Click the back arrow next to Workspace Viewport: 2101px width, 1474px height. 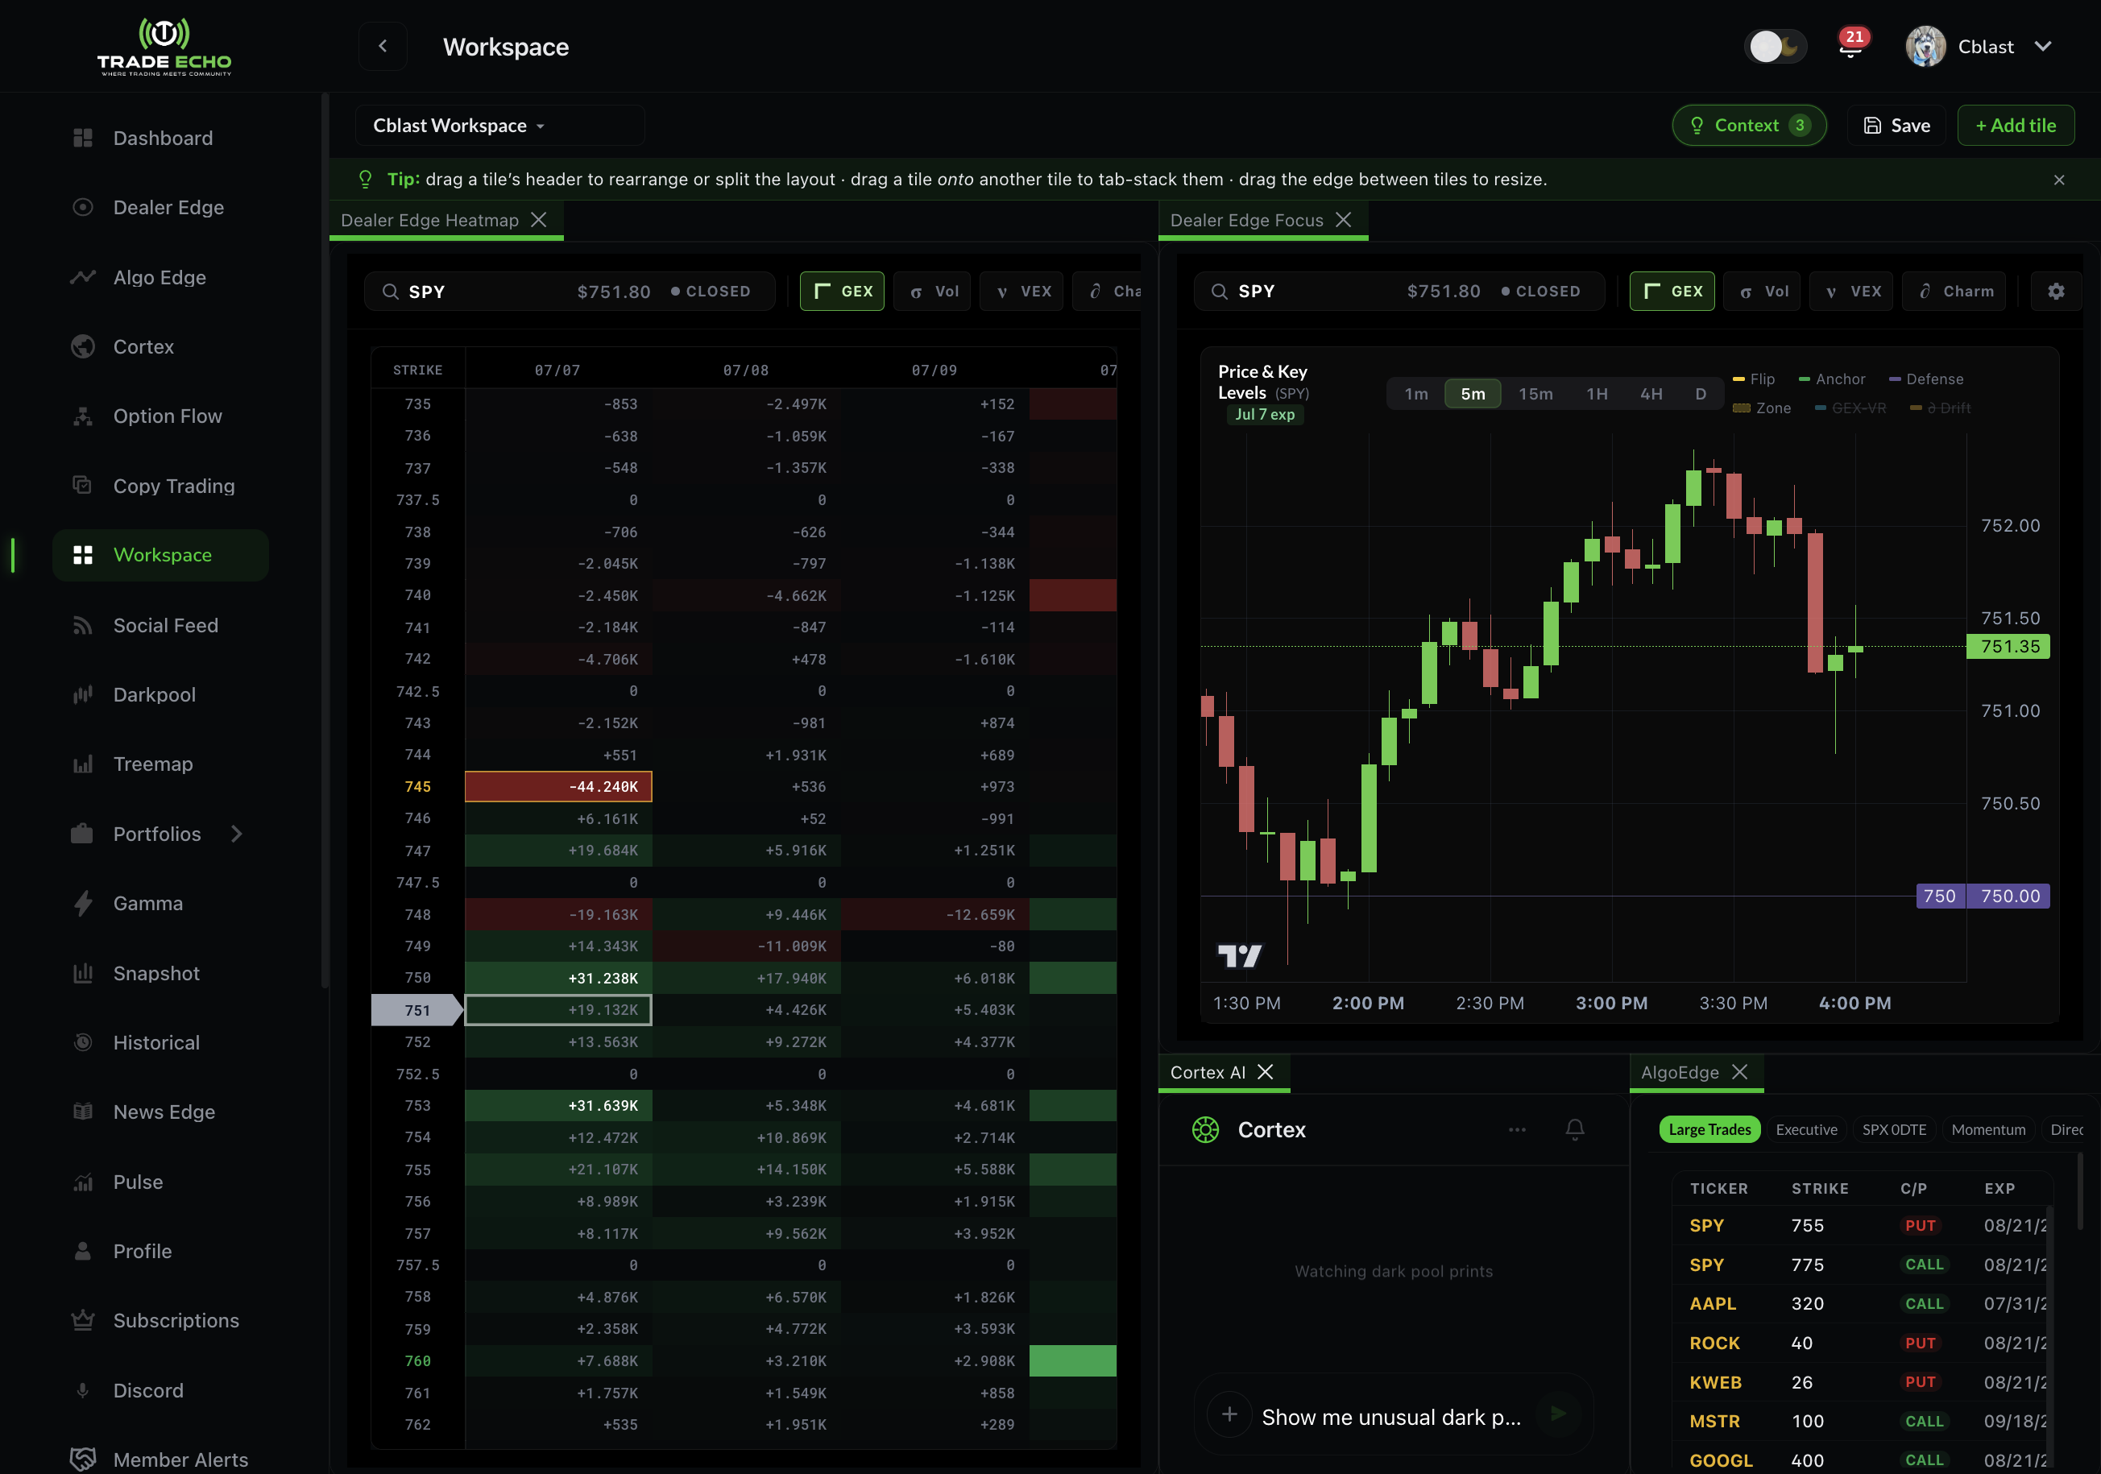(x=383, y=46)
